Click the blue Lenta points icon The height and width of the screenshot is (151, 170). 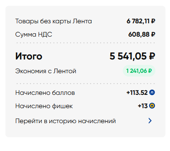click(152, 92)
